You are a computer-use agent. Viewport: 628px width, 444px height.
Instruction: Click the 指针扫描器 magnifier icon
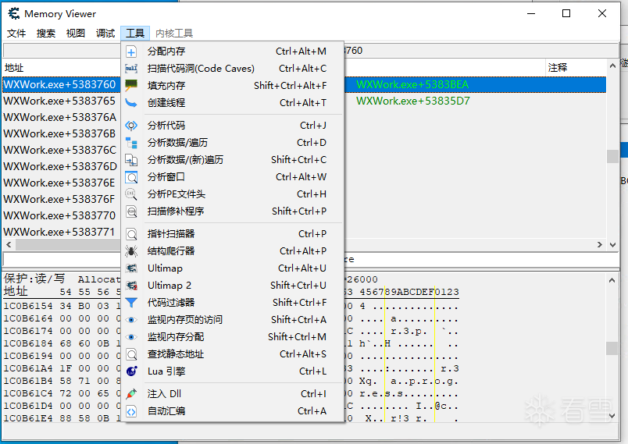click(131, 234)
